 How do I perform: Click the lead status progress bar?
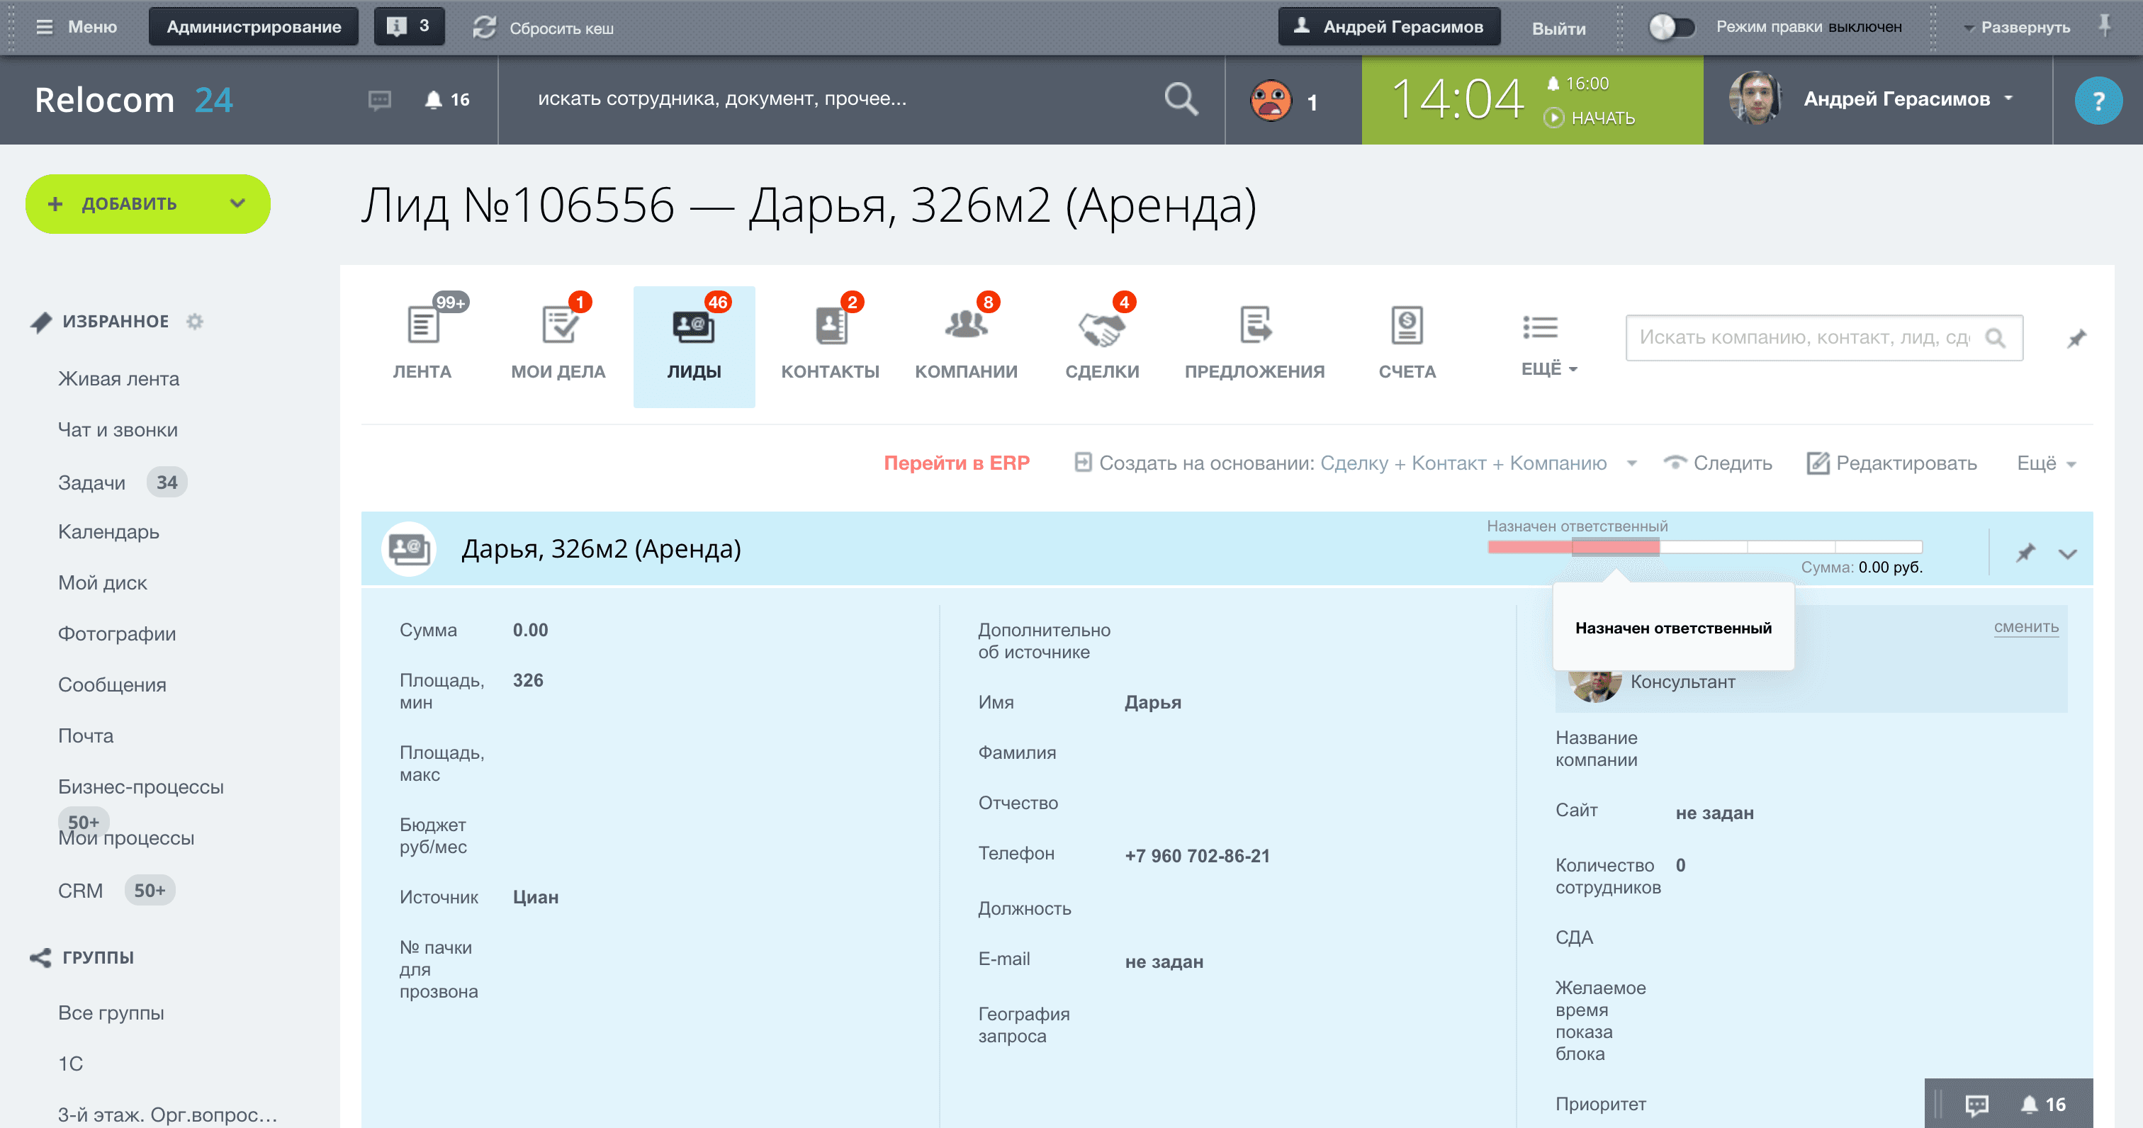[x=1704, y=546]
